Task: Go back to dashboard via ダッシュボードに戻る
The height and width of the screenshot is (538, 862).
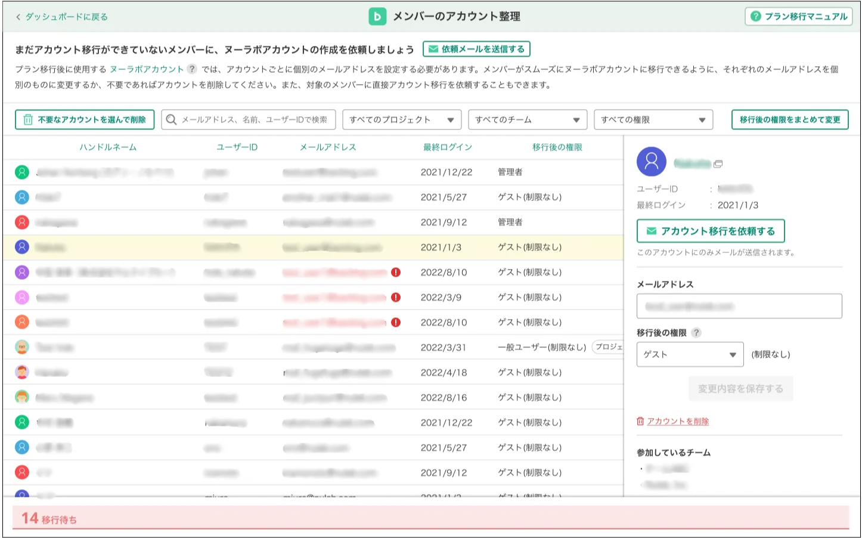Action: [x=61, y=17]
